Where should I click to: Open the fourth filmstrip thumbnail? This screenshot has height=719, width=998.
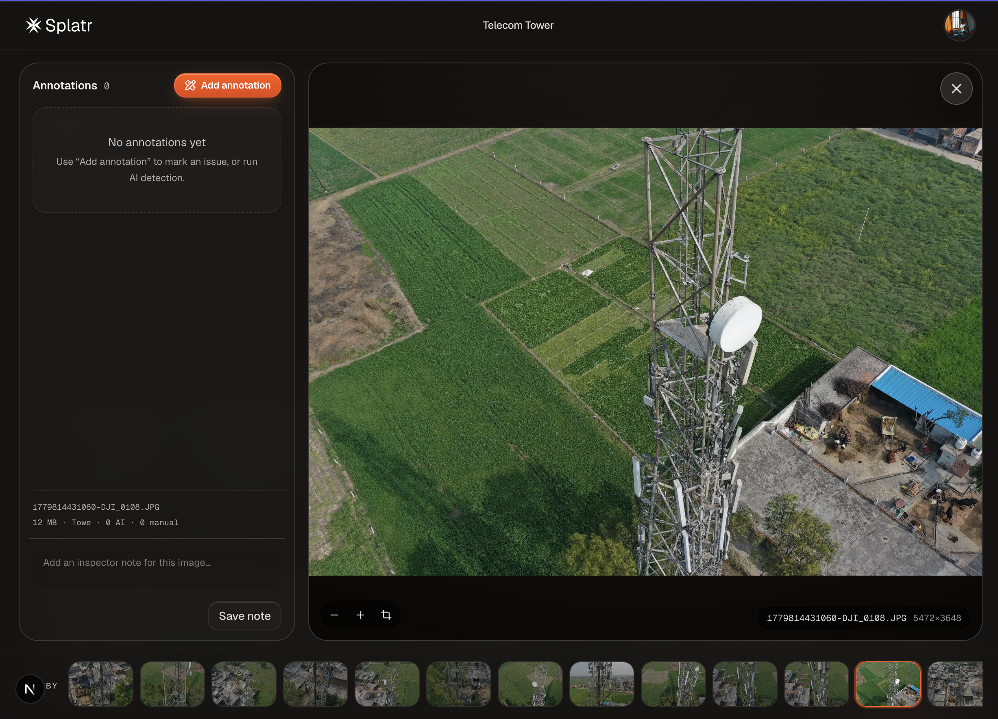pyautogui.click(x=316, y=684)
